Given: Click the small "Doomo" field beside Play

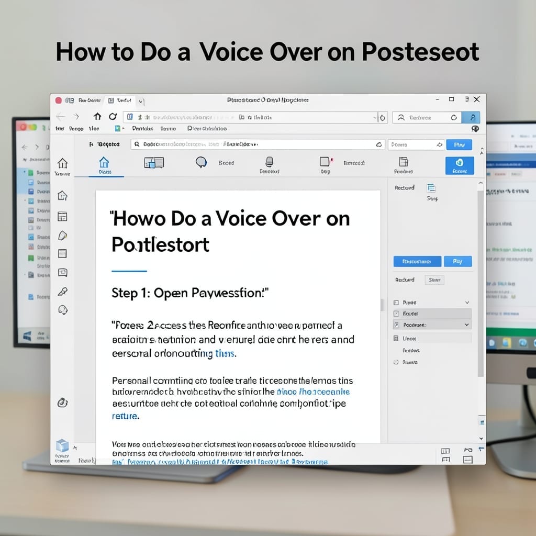Looking at the screenshot, I should coord(416,145).
